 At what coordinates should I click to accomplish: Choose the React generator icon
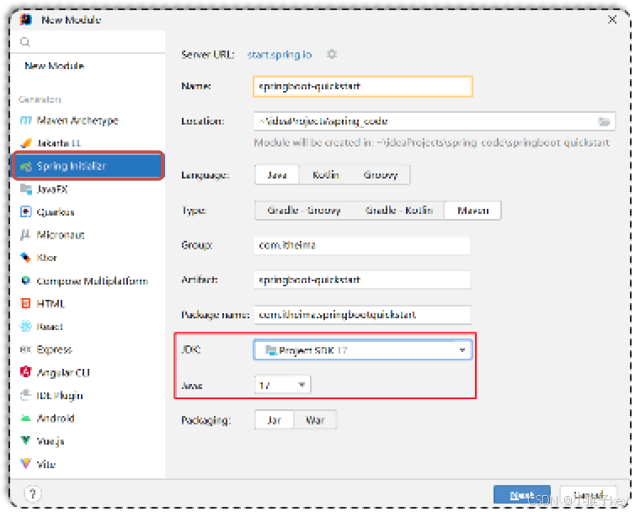click(25, 327)
